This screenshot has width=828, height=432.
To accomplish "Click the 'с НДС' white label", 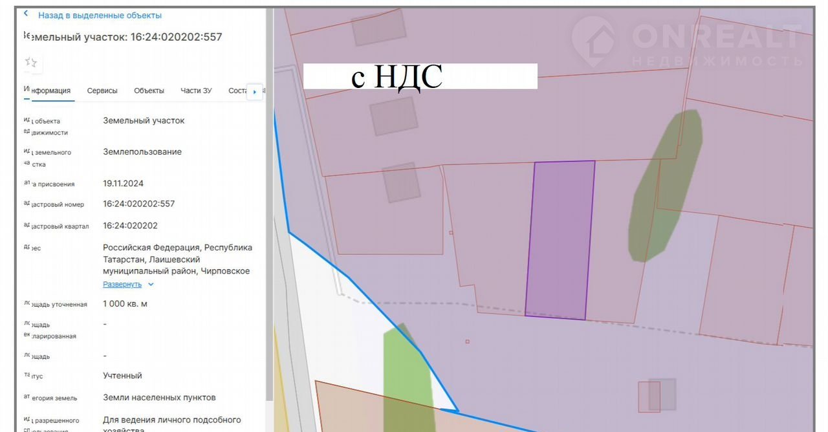I will click(420, 76).
